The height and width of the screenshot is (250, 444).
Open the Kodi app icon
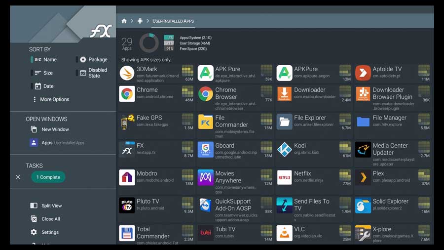[x=284, y=150]
